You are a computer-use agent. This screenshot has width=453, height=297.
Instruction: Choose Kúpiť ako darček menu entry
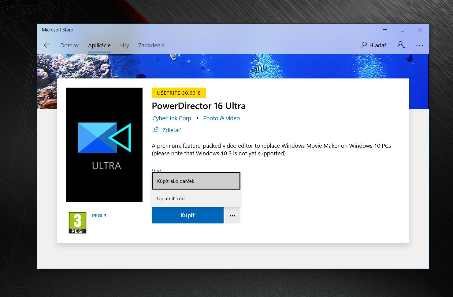[x=196, y=181]
